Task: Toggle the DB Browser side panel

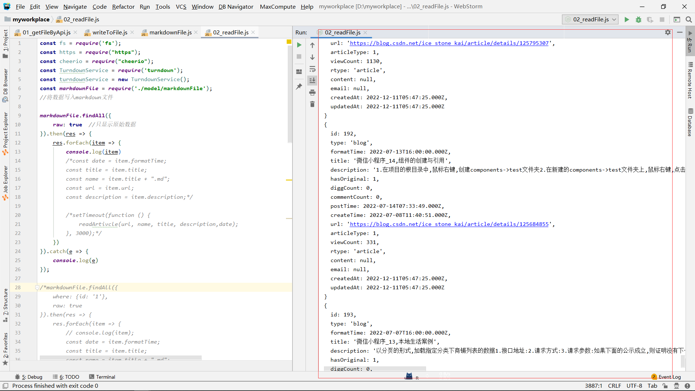Action: click(x=5, y=85)
